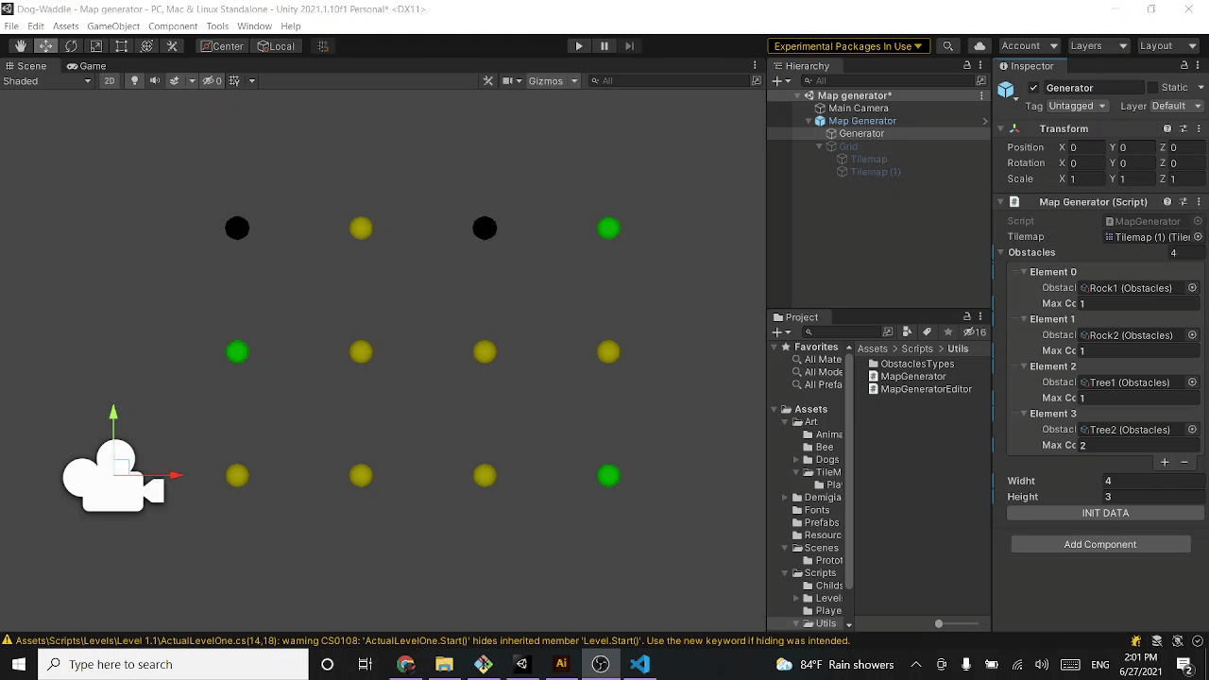Select the Rect transform tool
The height and width of the screenshot is (680, 1209).
click(121, 46)
